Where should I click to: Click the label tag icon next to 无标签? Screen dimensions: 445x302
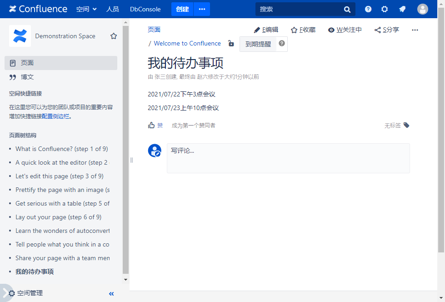(x=406, y=125)
